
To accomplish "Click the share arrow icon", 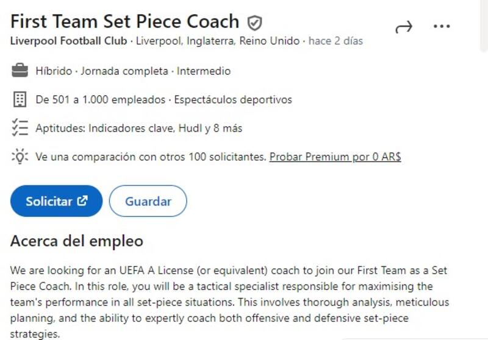I will click(x=404, y=27).
